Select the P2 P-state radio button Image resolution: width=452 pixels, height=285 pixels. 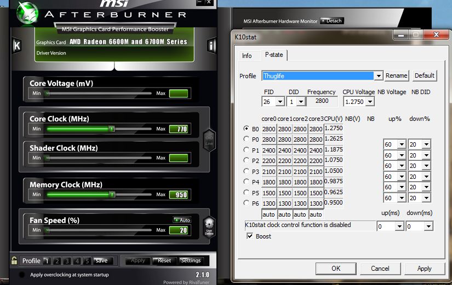coord(246,160)
